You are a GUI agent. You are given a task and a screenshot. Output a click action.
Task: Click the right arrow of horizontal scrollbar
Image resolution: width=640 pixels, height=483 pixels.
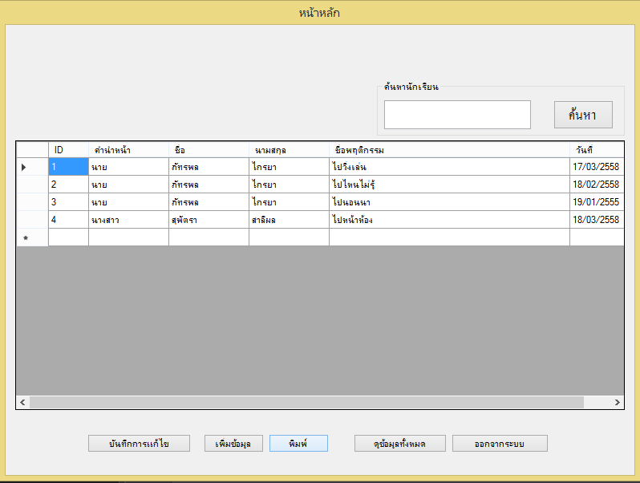tap(617, 402)
